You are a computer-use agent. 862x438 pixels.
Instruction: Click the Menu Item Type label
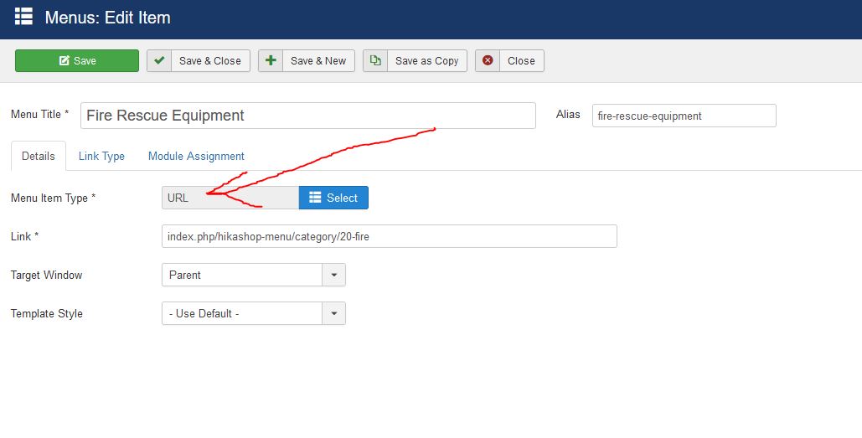[x=54, y=198]
